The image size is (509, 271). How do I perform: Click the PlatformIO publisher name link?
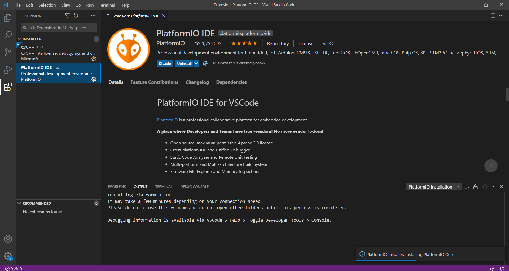click(x=171, y=43)
